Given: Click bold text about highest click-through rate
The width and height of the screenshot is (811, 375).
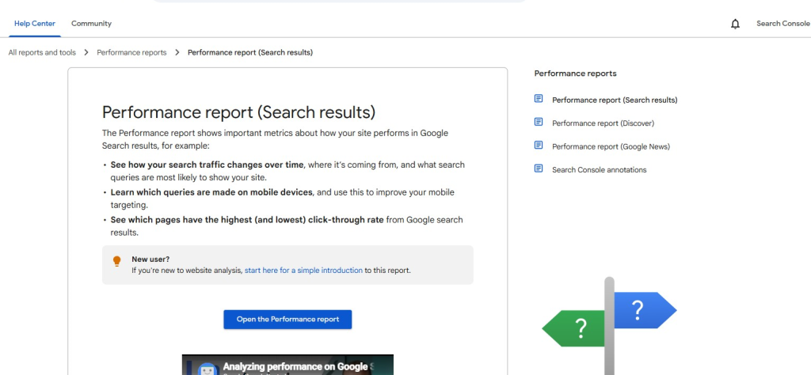Looking at the screenshot, I should [x=247, y=219].
